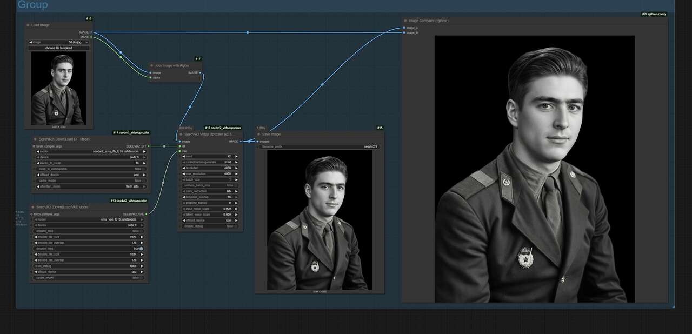The width and height of the screenshot is (692, 334).
Task: Increment seed using its right arrow
Action: pos(236,156)
